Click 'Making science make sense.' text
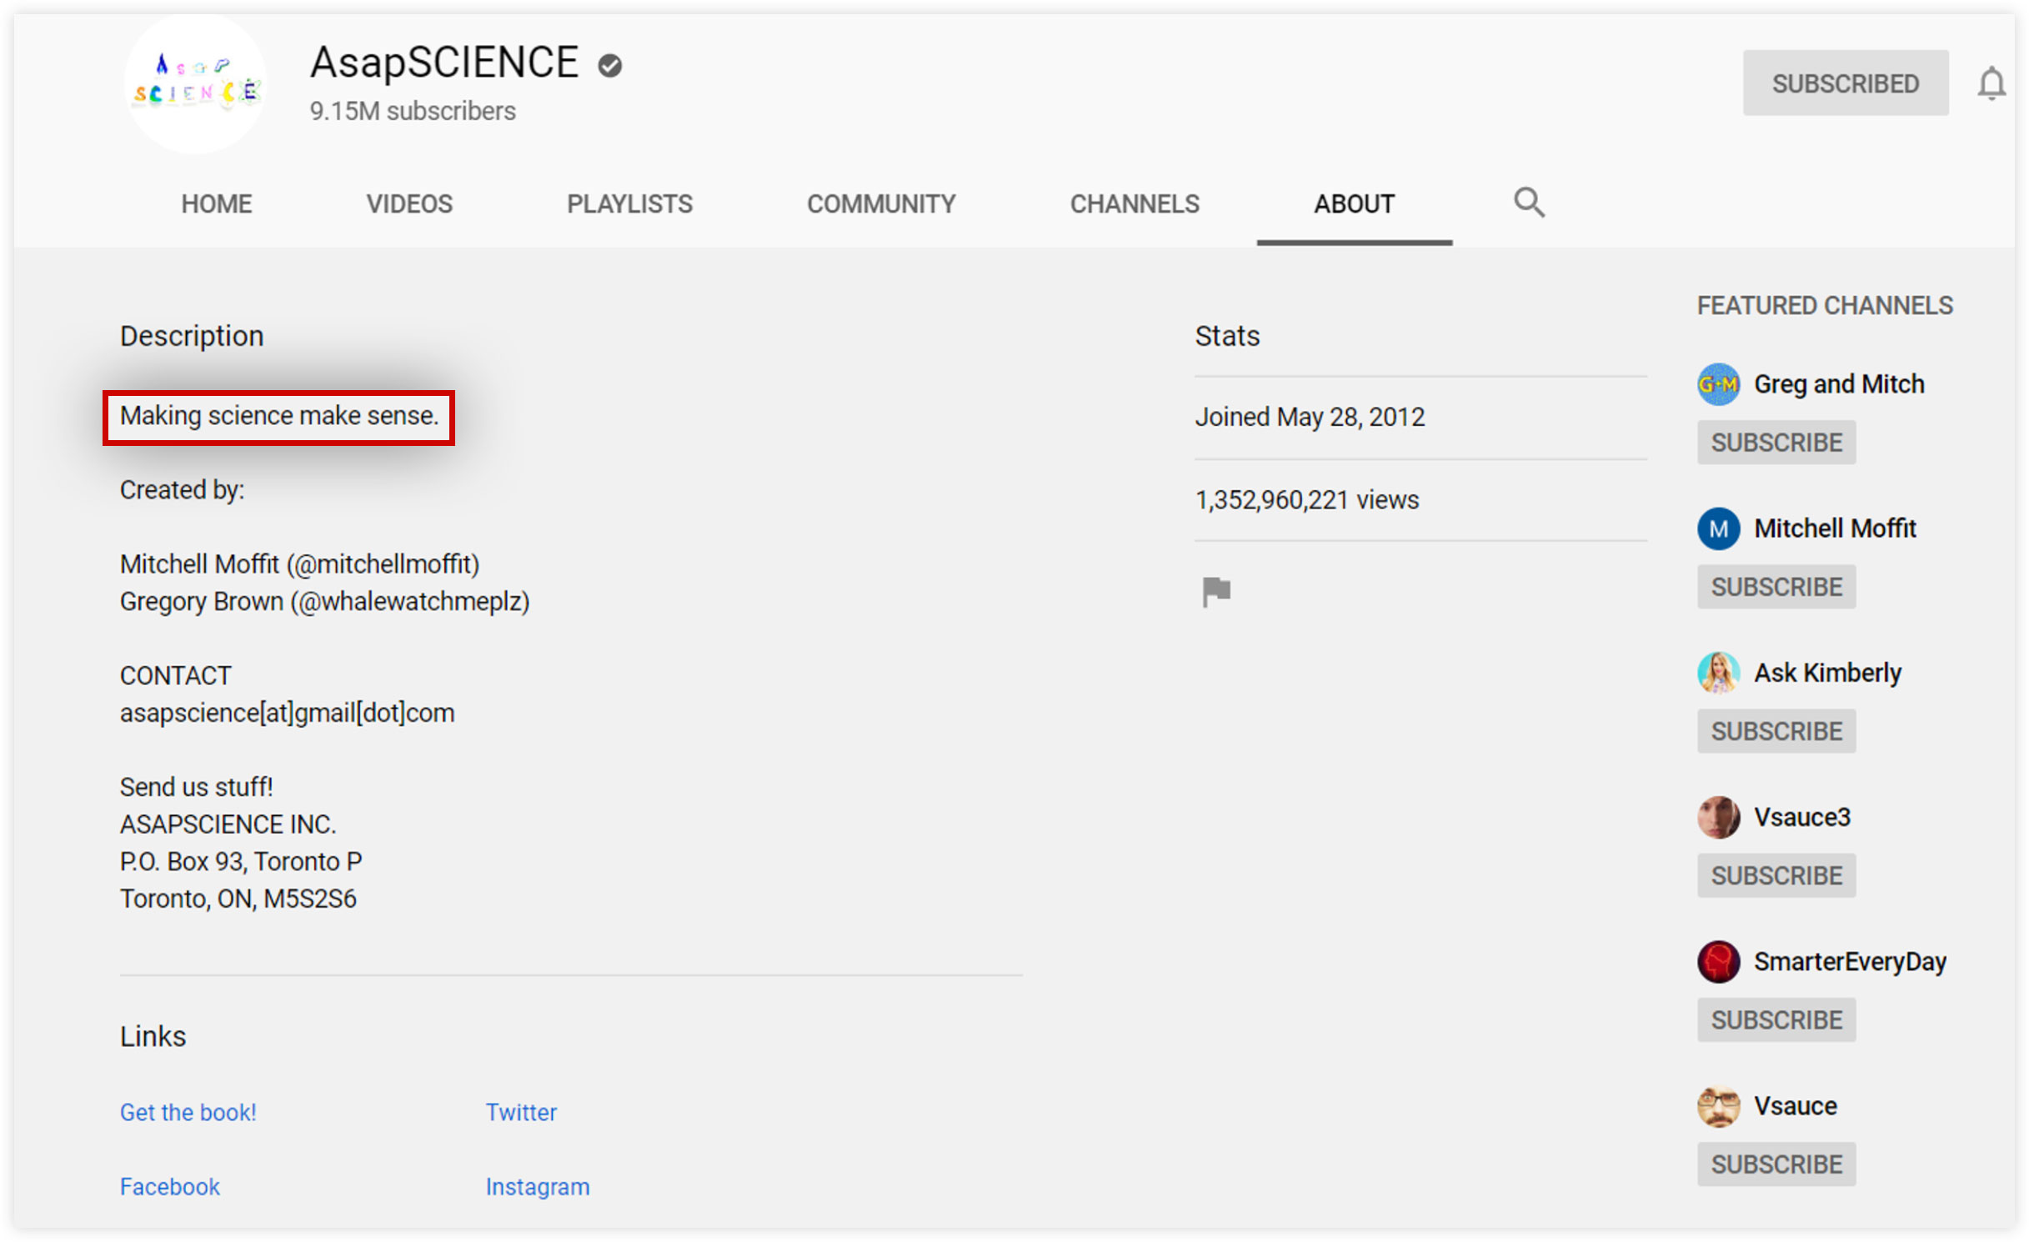Viewport: 2029px width, 1242px height. 279,415
